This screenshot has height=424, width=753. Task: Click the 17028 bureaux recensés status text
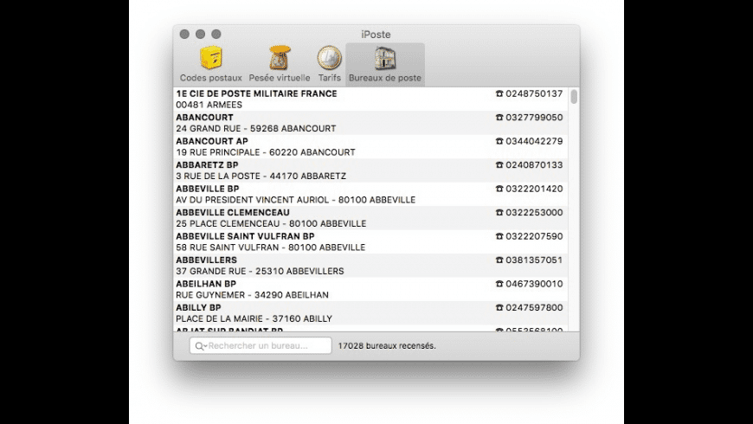(387, 346)
